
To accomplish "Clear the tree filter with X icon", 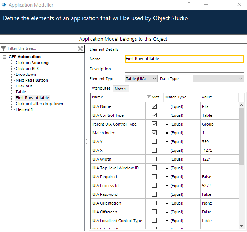I will coord(80,49).
